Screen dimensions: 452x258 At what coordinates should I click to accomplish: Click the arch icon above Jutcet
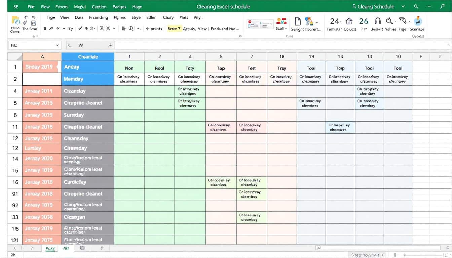pyautogui.click(x=378, y=21)
